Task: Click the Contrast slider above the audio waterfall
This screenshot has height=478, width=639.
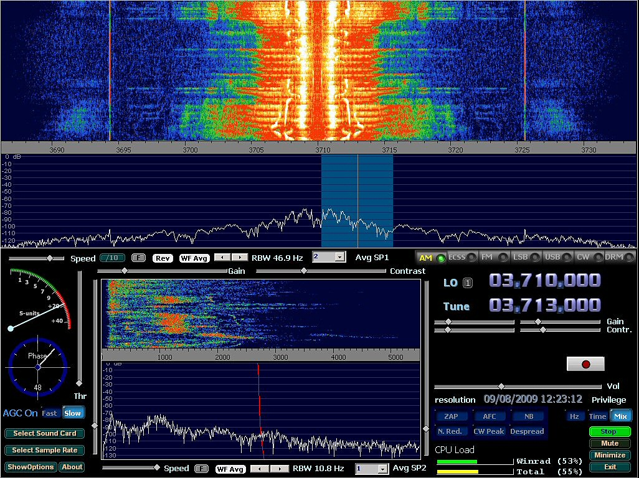Action: 321,271
